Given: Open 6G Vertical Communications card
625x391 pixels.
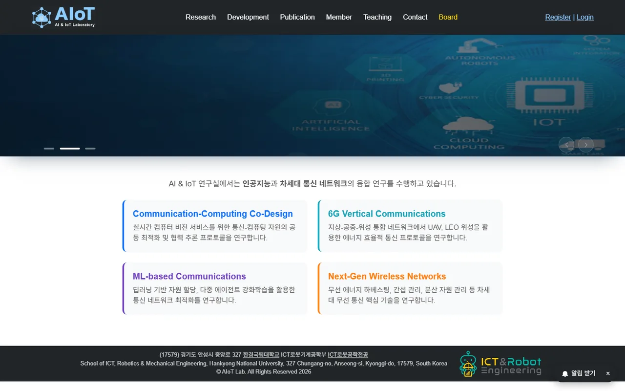Looking at the screenshot, I should pyautogui.click(x=410, y=226).
